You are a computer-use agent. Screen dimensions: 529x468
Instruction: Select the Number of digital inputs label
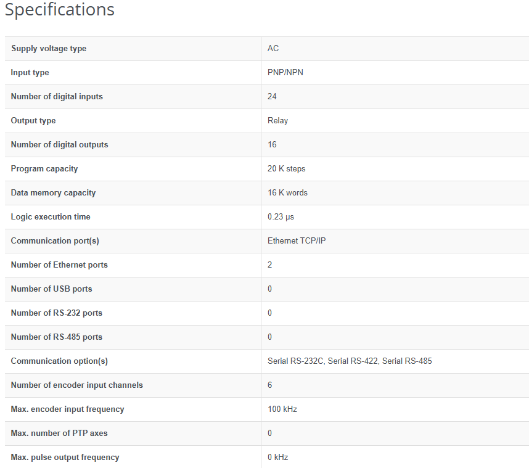(x=57, y=97)
